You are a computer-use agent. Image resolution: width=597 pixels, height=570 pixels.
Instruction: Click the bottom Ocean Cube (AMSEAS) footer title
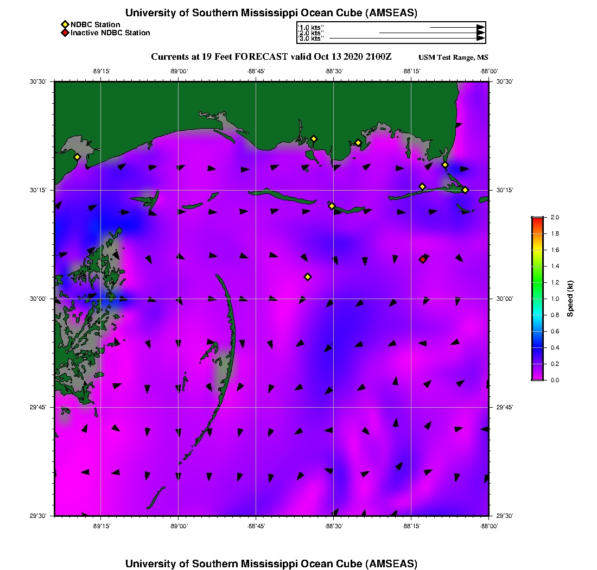271,563
